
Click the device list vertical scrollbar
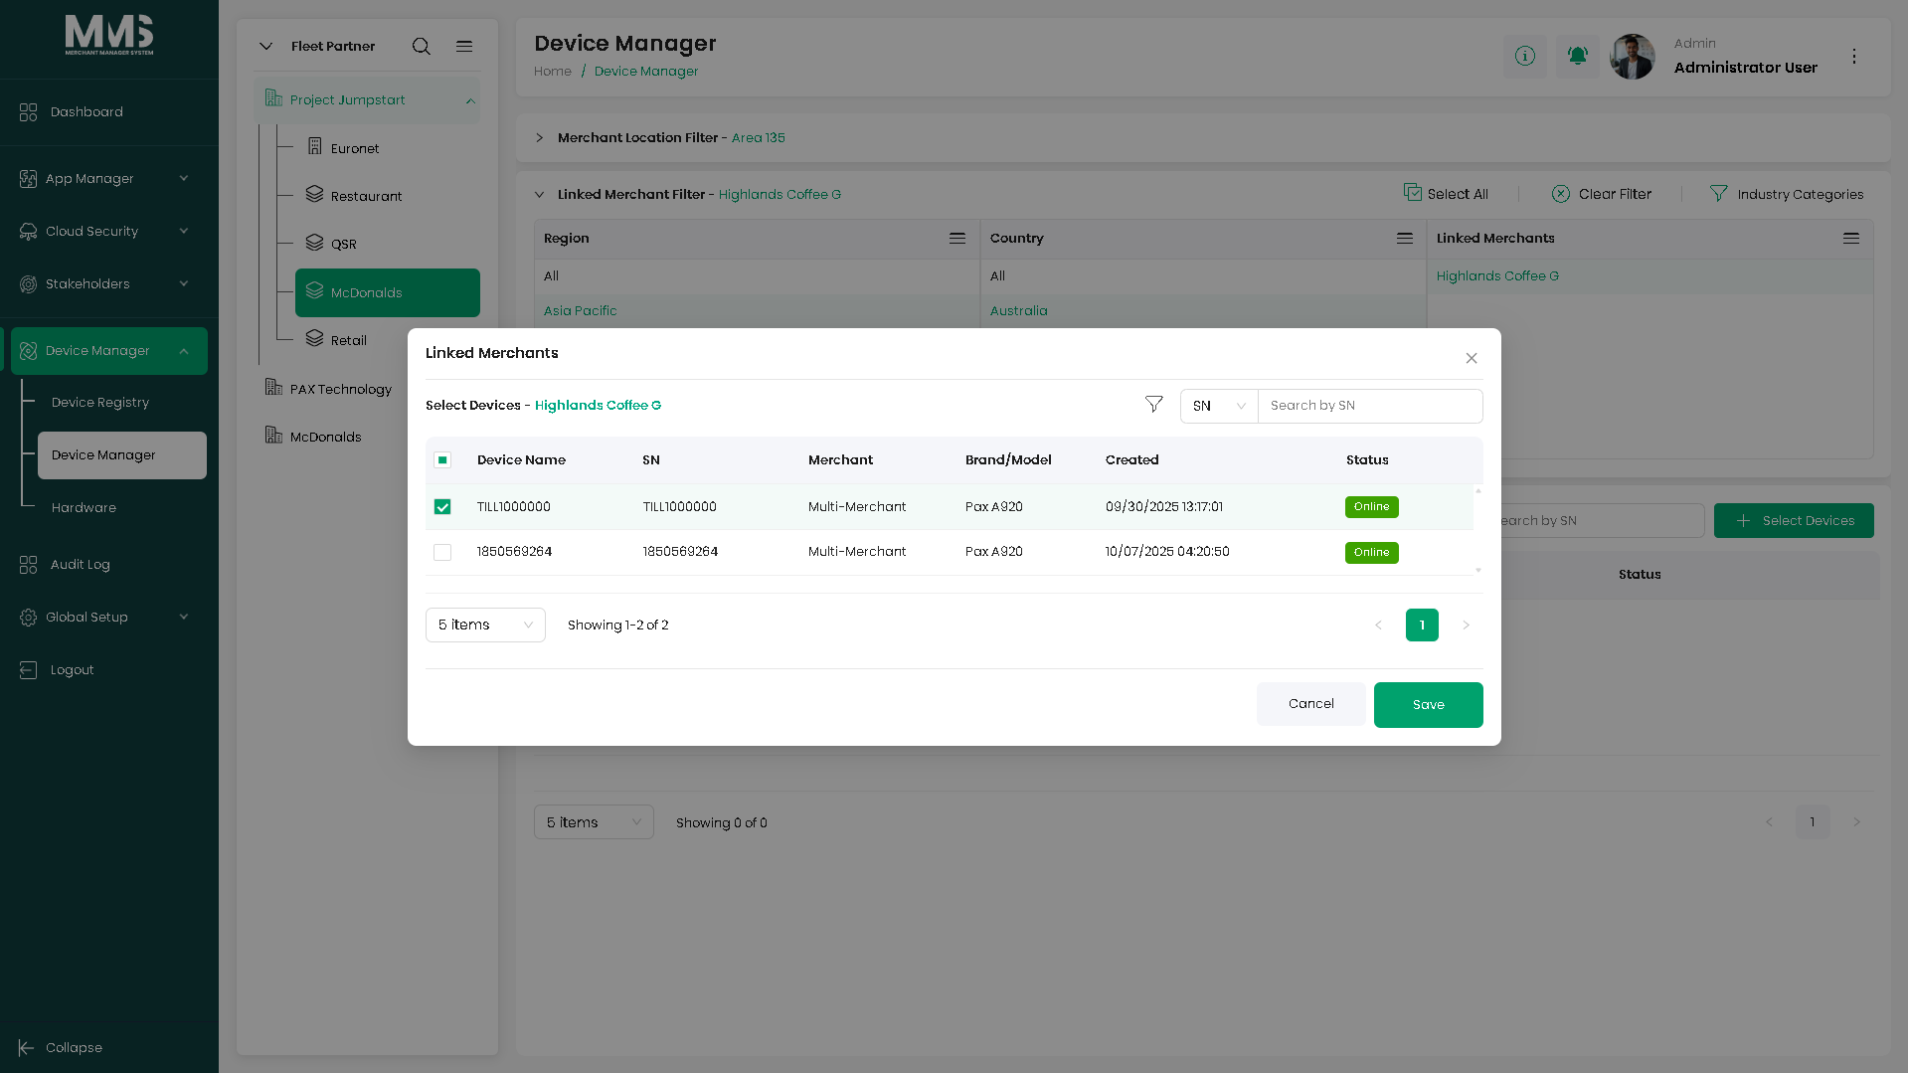pyautogui.click(x=1478, y=530)
